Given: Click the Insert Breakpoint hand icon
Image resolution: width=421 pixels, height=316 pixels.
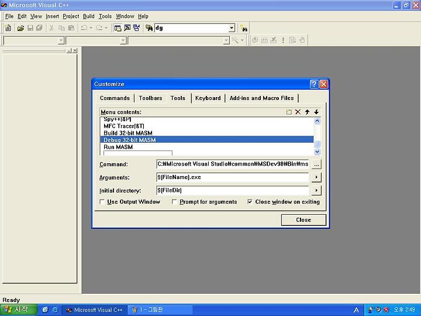Looking at the screenshot, I should click(x=302, y=40).
